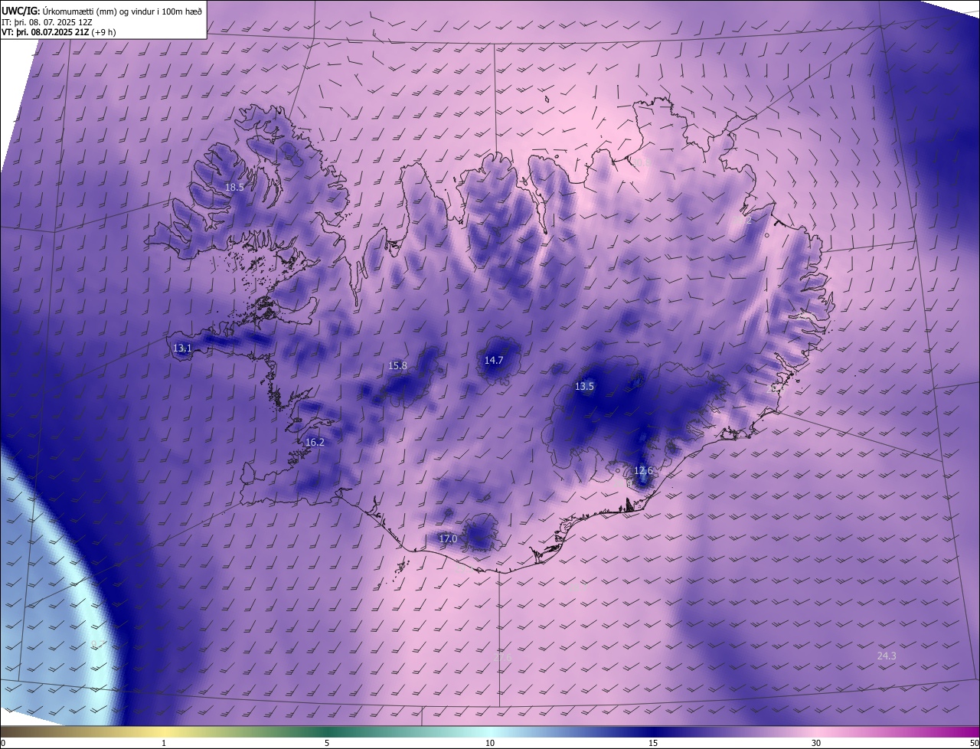Click the 10 tick on the color scale
Screen dimensions: 980x749
click(x=490, y=743)
